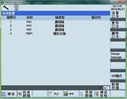Click the PLC softkey icon

(x=51, y=94)
